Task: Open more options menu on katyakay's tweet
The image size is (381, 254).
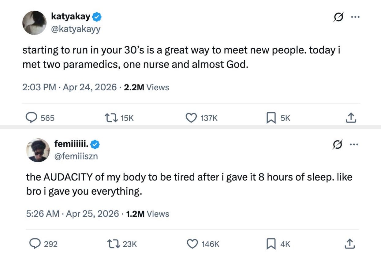Action: 355,17
